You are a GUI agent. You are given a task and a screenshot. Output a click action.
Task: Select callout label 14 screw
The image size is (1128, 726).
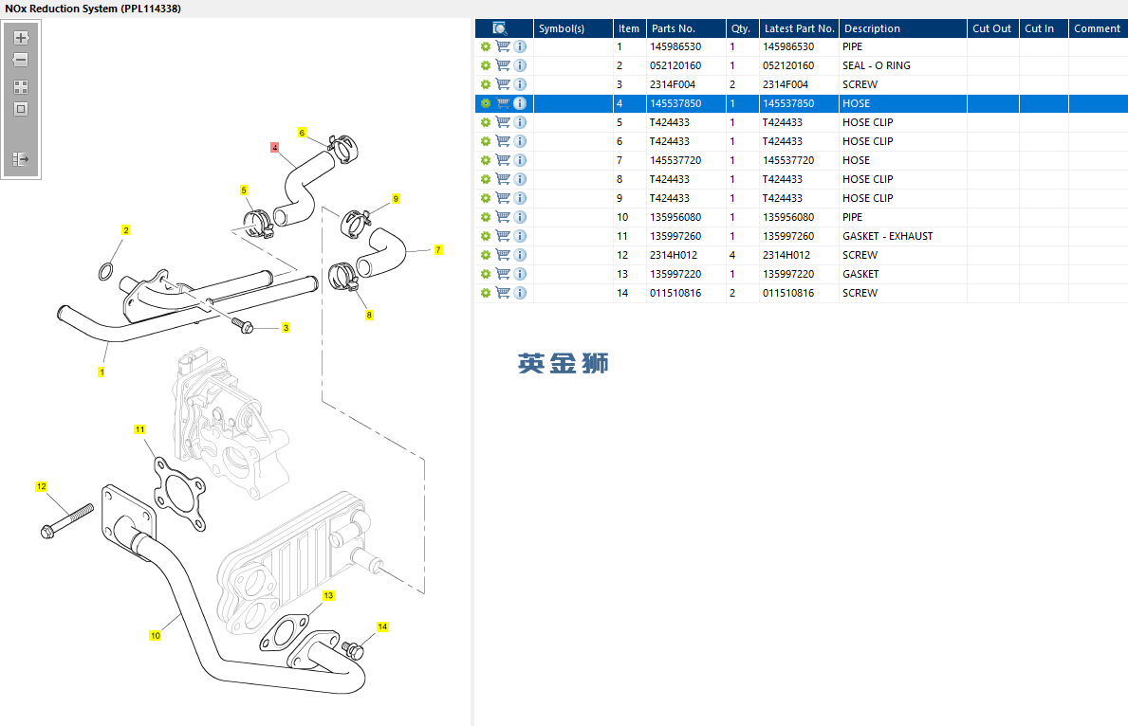[382, 626]
